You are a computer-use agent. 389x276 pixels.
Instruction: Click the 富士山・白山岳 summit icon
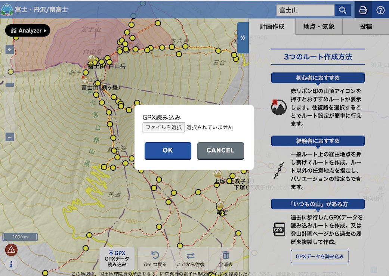(x=92, y=59)
